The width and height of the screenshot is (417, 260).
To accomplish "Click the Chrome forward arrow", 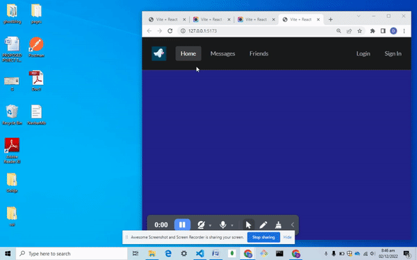I will (x=159, y=31).
